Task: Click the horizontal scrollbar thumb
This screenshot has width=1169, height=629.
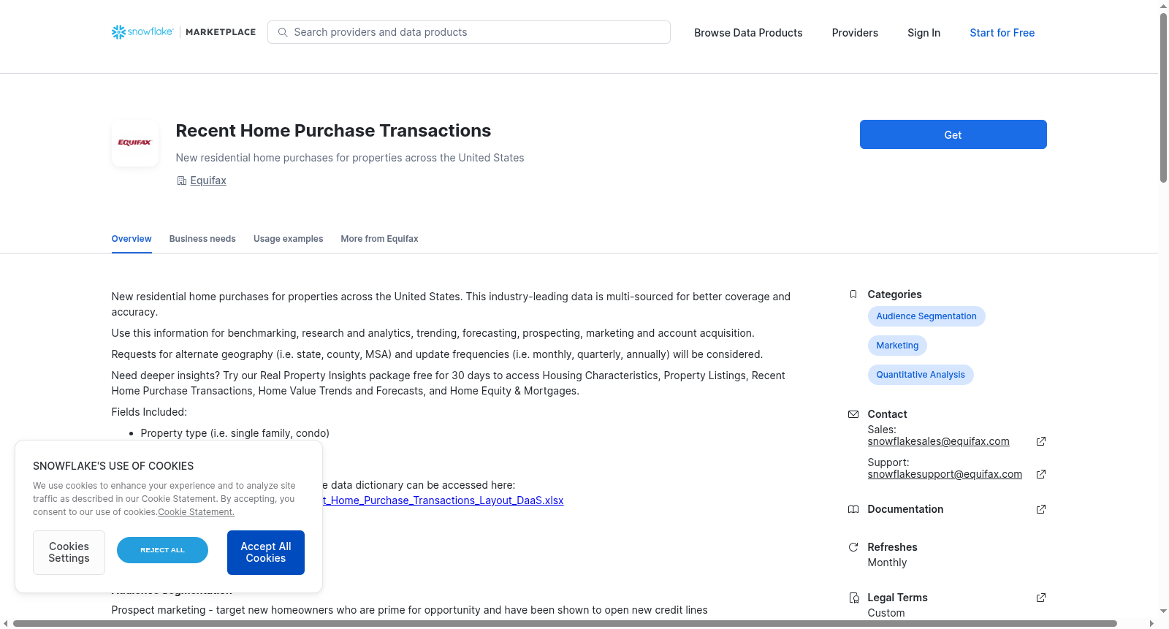Action: click(565, 623)
